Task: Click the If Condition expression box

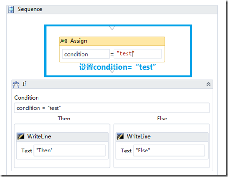Action: (x=112, y=108)
